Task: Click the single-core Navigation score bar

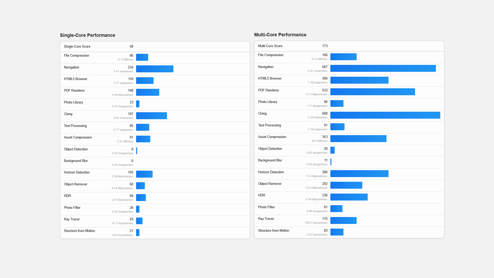Action: [x=155, y=69]
